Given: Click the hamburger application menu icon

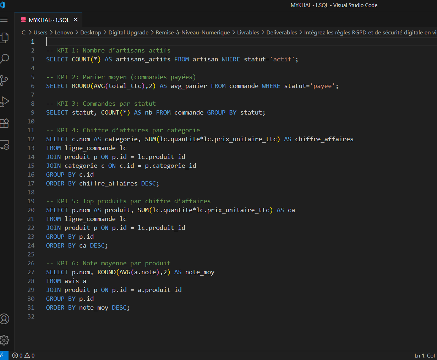Looking at the screenshot, I should [x=4, y=20].
